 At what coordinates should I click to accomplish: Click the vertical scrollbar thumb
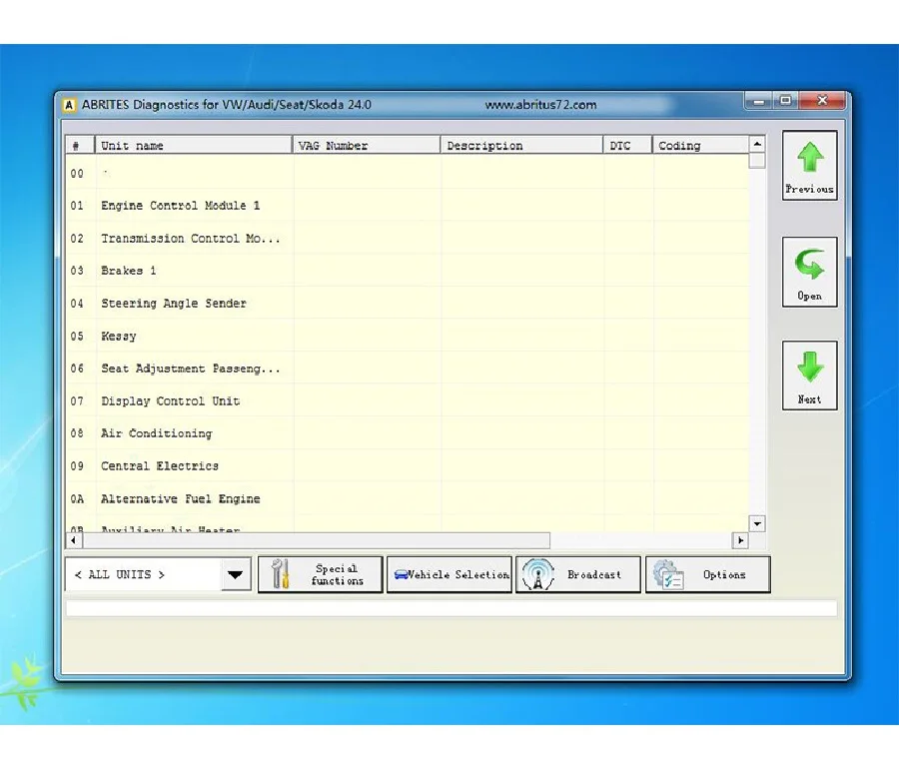tap(757, 161)
